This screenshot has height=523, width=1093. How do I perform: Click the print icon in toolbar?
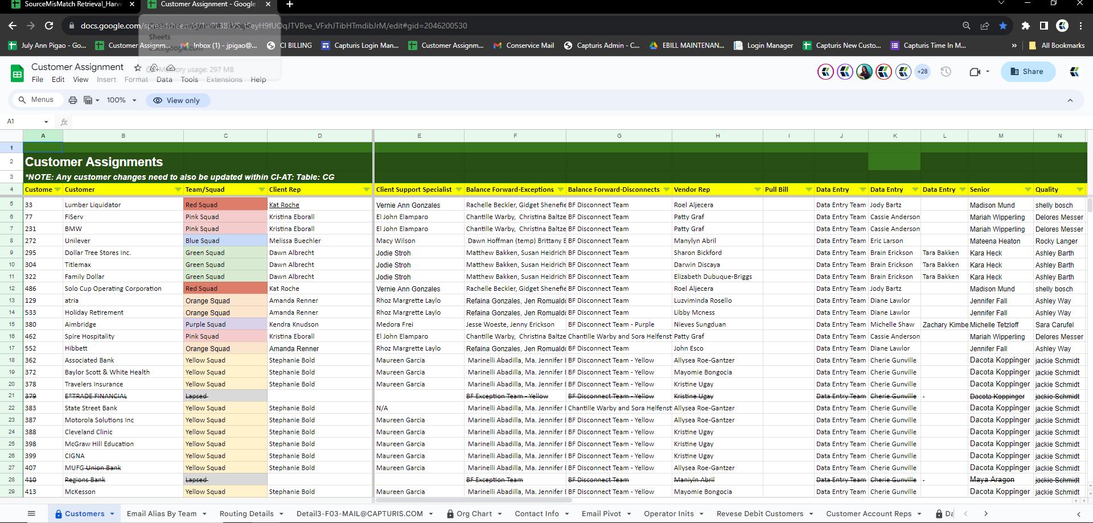73,100
